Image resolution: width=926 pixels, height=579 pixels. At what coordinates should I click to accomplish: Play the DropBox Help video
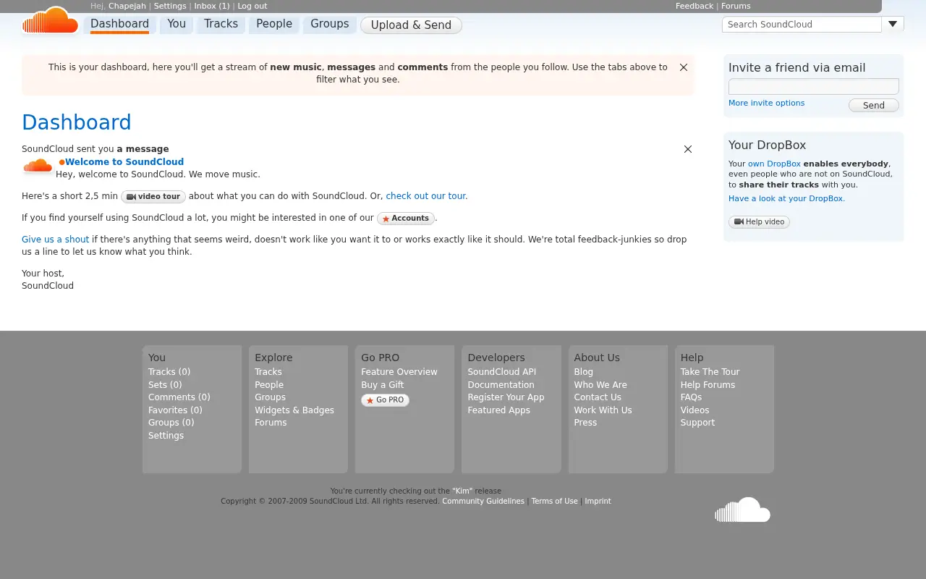pyautogui.click(x=759, y=222)
